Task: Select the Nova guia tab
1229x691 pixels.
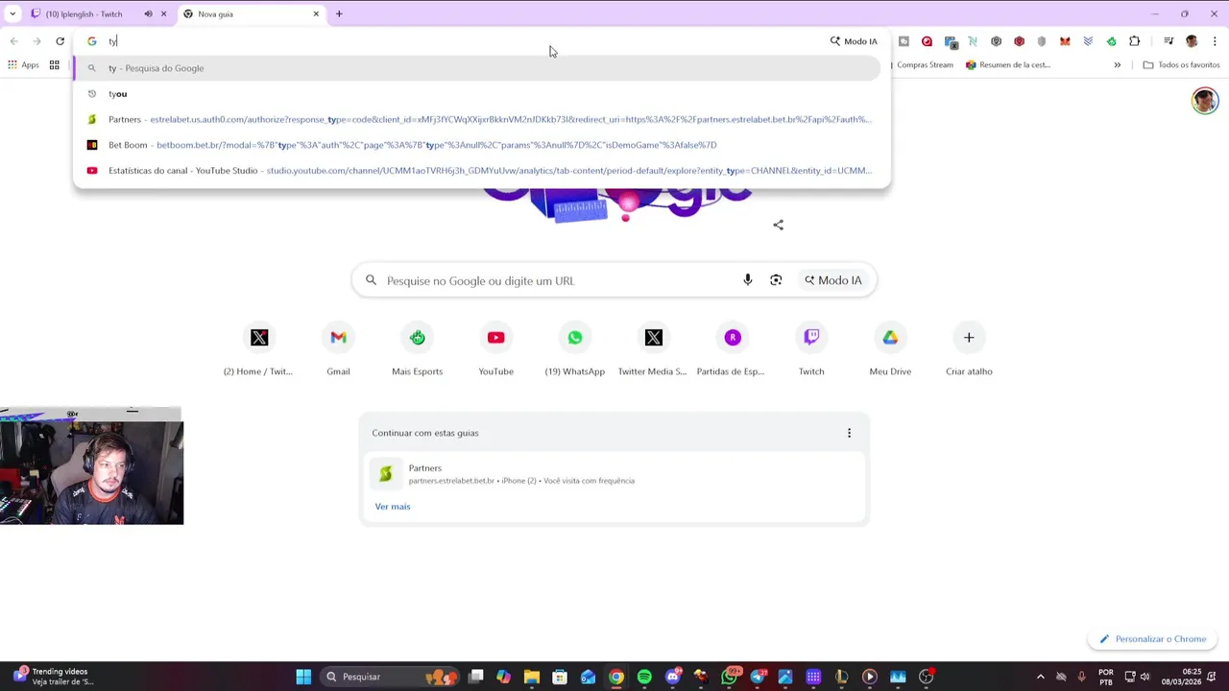Action: [252, 14]
